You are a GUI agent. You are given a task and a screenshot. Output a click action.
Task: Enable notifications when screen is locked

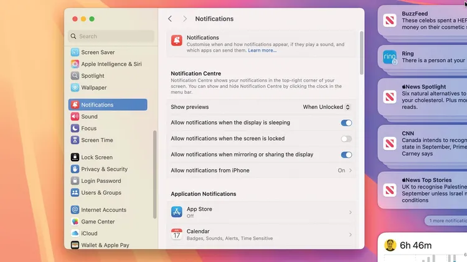coord(346,139)
